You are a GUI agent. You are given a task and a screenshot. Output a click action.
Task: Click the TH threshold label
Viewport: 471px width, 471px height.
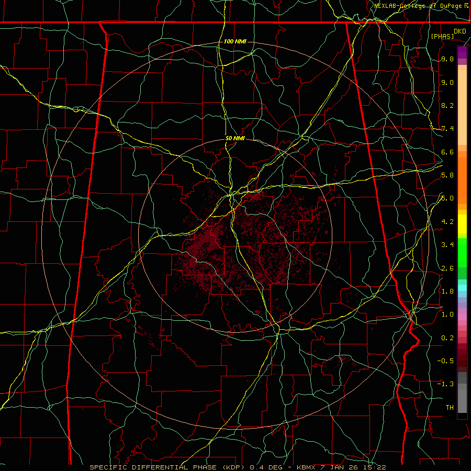tap(450, 408)
